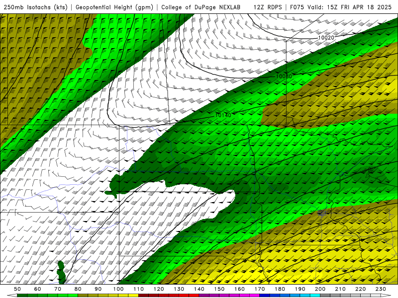Select the bright magenta swatch ending at 170

pos(254,296)
